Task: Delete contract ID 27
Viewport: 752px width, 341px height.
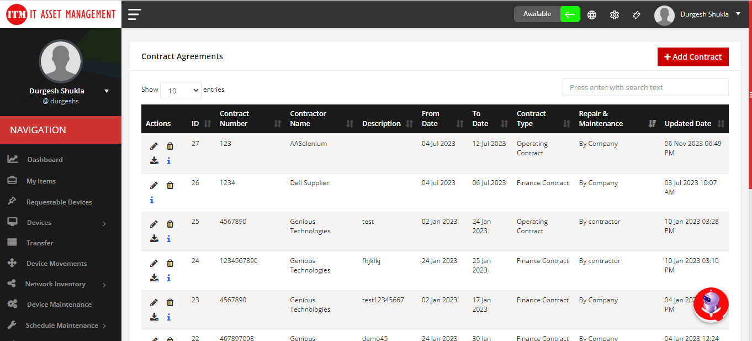Action: (170, 146)
